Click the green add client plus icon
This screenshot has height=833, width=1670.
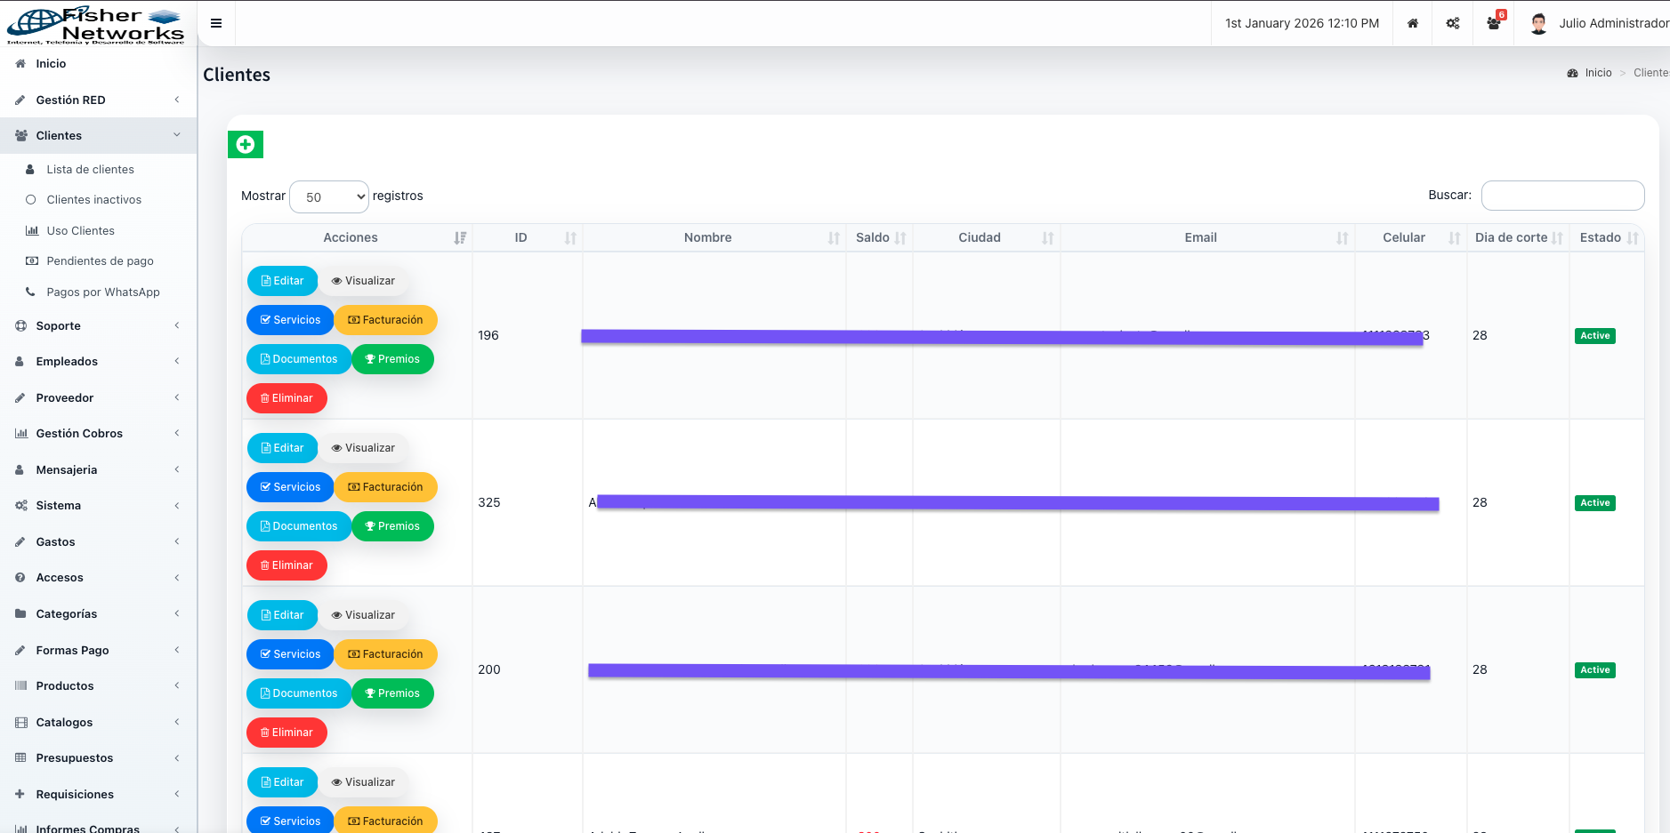click(246, 144)
